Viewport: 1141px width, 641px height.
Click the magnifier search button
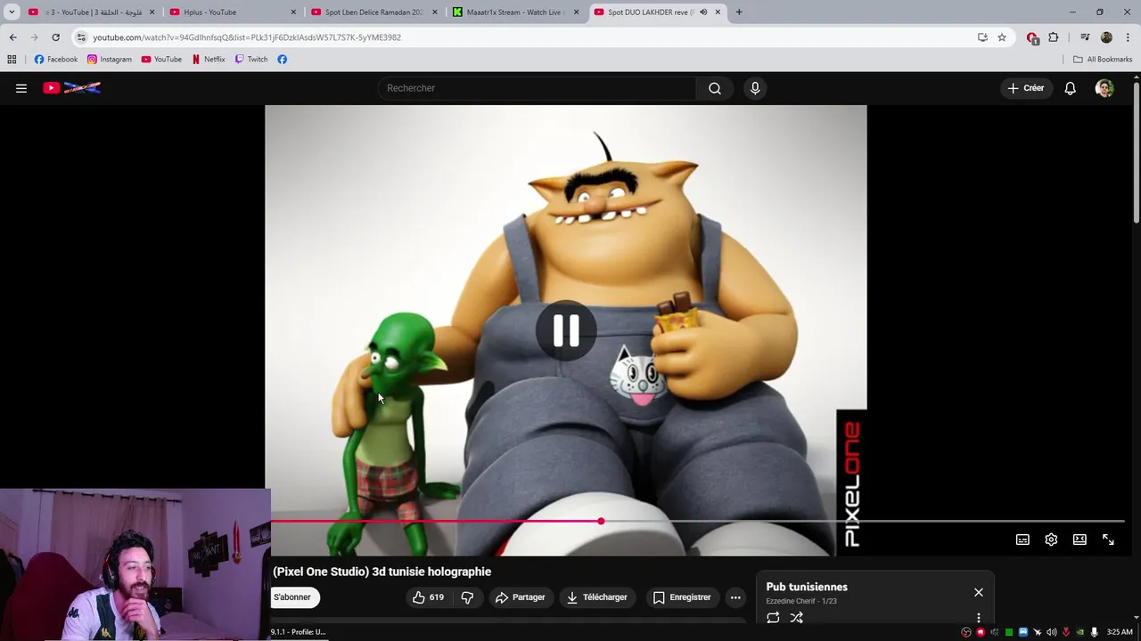coord(715,88)
